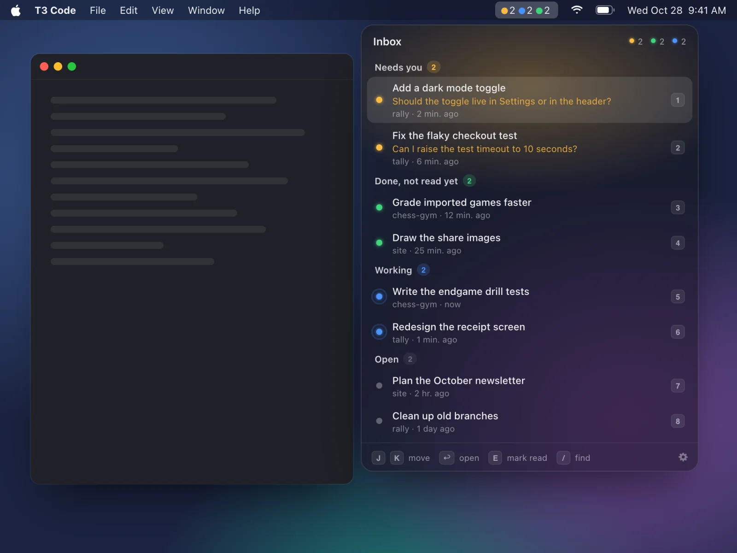The height and width of the screenshot is (553, 737).
Task: Open the "Plan the October newsletter" thread
Action: click(x=530, y=386)
